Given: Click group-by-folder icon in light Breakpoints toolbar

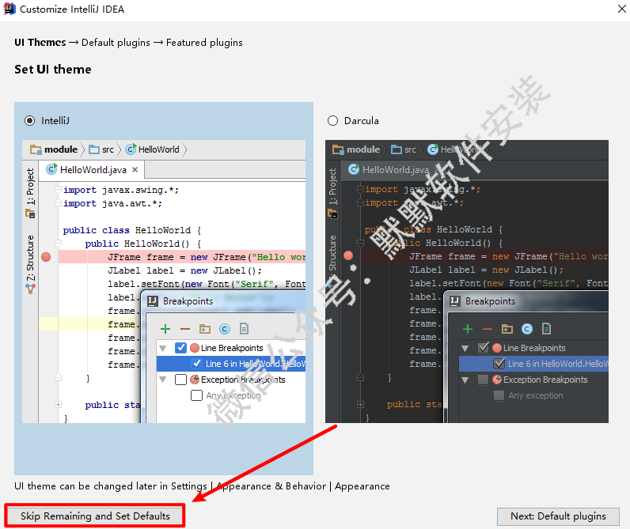Looking at the screenshot, I should coord(205,329).
